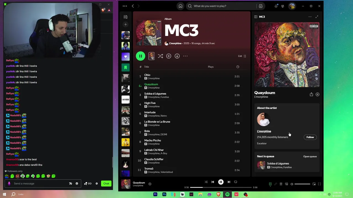Viewport: 353px width, 198px height.
Task: Open the emoji picker in the chat box
Action: coord(77,183)
